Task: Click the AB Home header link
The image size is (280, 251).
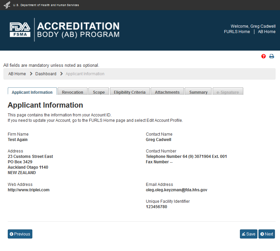Action: (x=267, y=32)
